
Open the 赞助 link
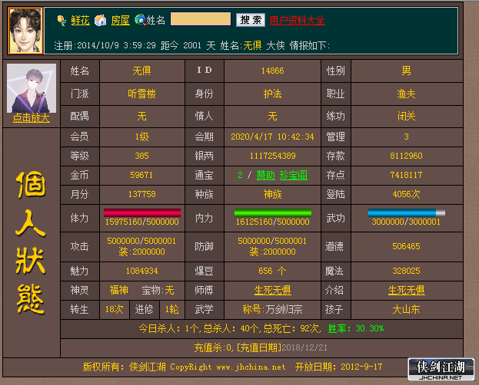[265, 176]
